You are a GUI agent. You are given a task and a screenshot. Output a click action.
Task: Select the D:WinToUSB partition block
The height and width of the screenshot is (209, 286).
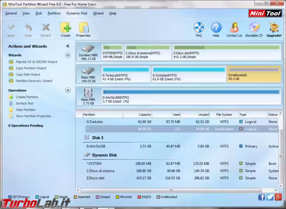pos(191,97)
